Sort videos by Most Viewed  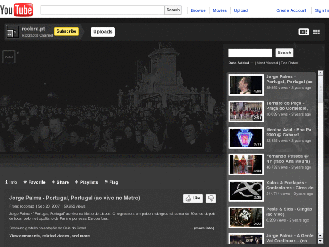coord(267,63)
